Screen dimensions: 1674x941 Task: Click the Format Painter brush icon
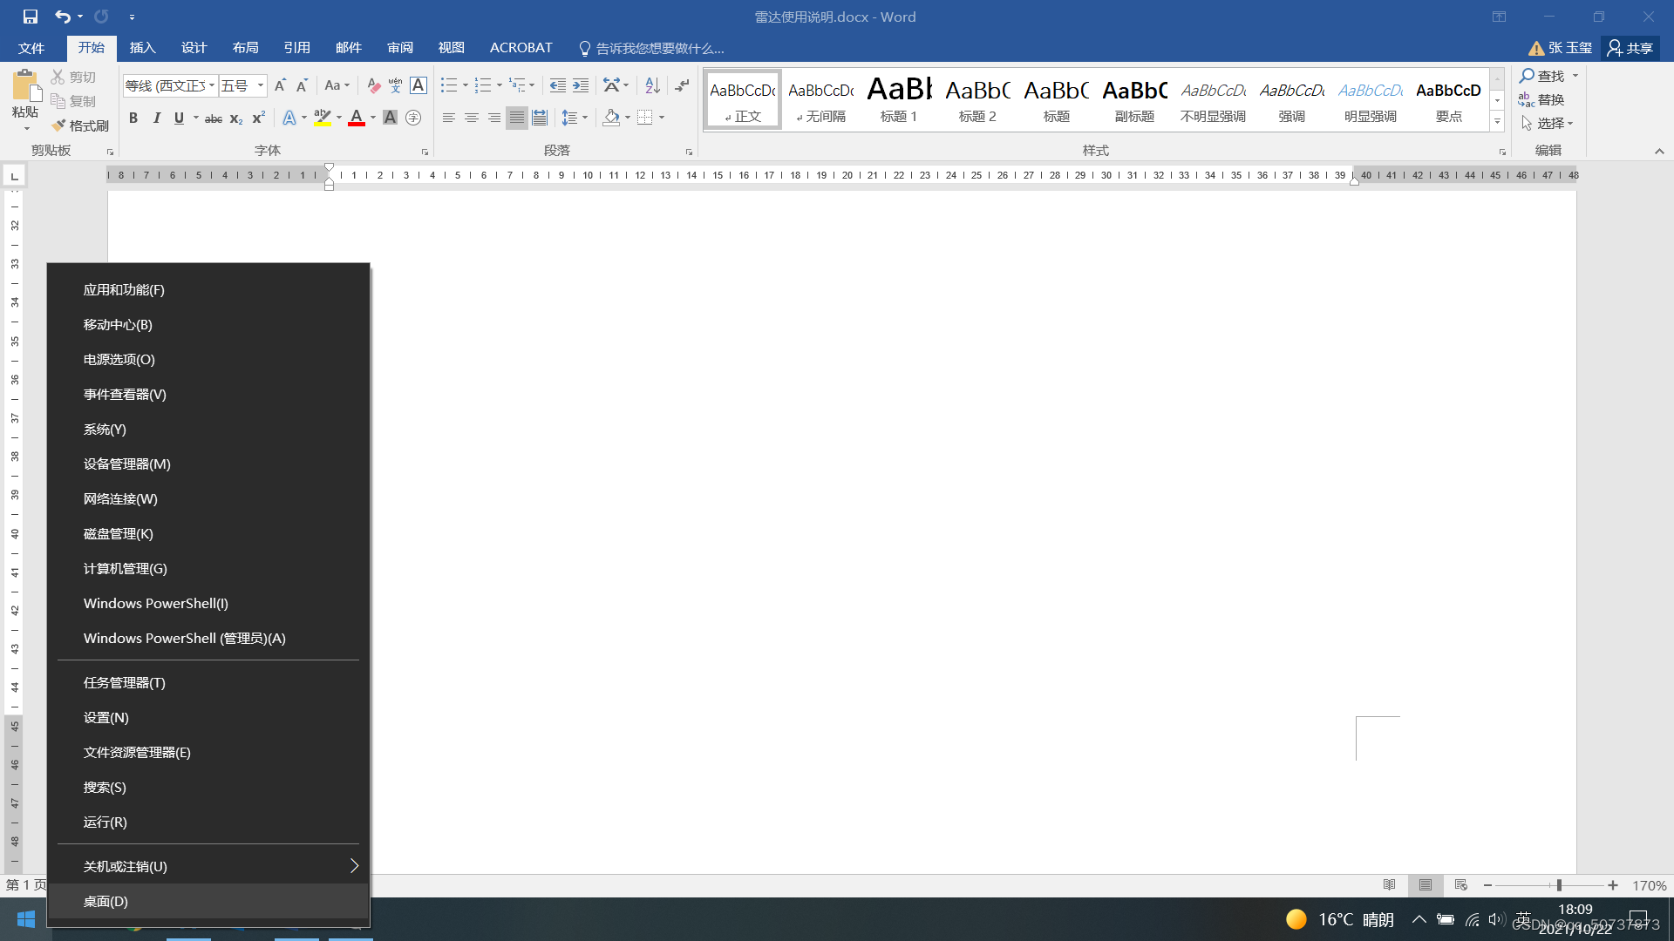59,125
